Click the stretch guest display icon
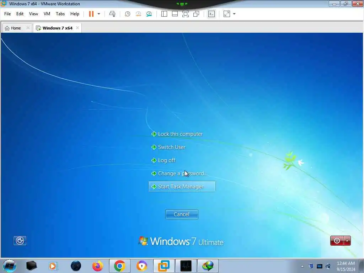The height and width of the screenshot is (273, 364). (227, 14)
